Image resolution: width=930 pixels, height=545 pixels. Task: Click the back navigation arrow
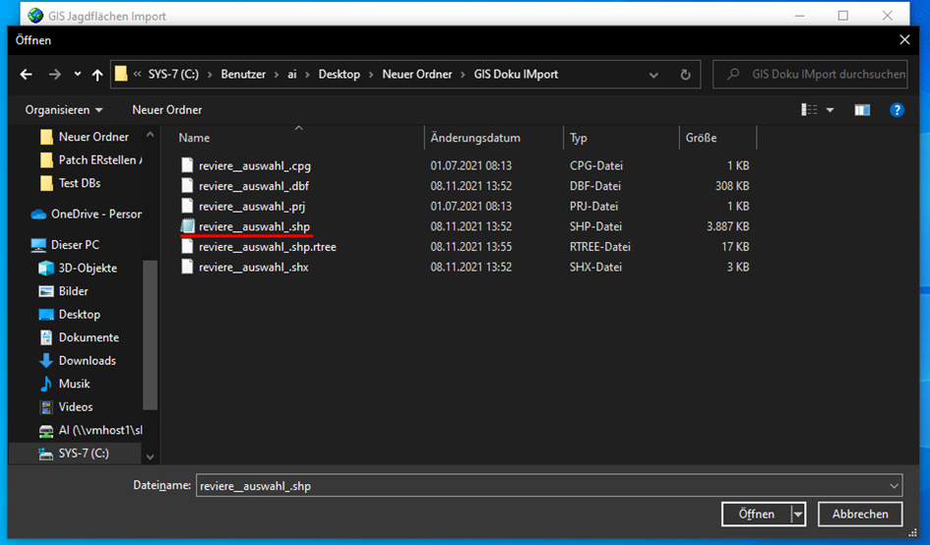click(26, 75)
